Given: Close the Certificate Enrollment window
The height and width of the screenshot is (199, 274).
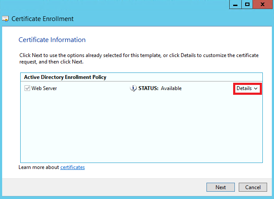Looking at the screenshot, I should (x=262, y=4).
